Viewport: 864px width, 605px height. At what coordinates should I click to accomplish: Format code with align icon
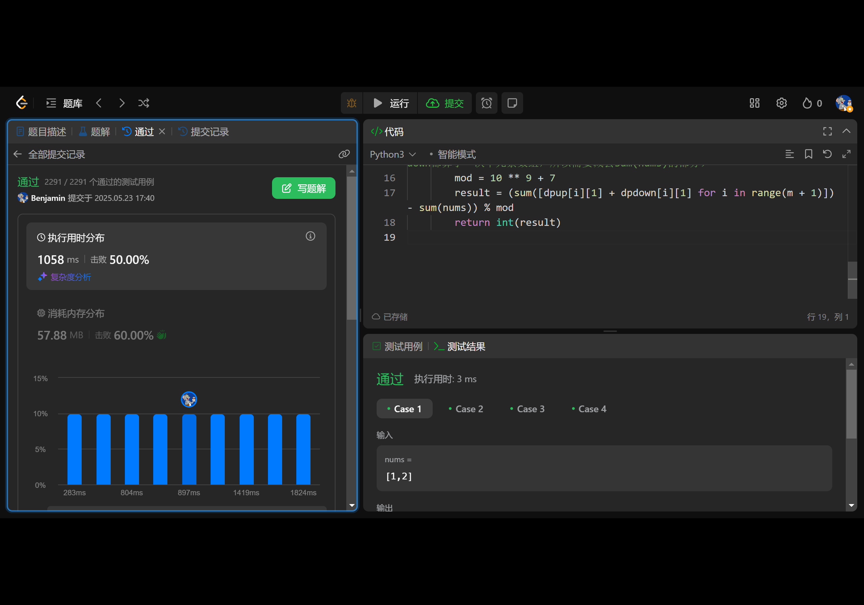tap(789, 154)
